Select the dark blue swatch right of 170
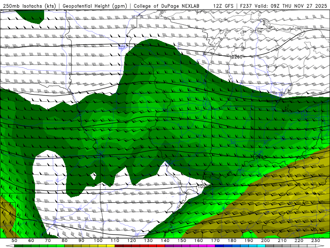330x248 pixels. [x=219, y=246]
